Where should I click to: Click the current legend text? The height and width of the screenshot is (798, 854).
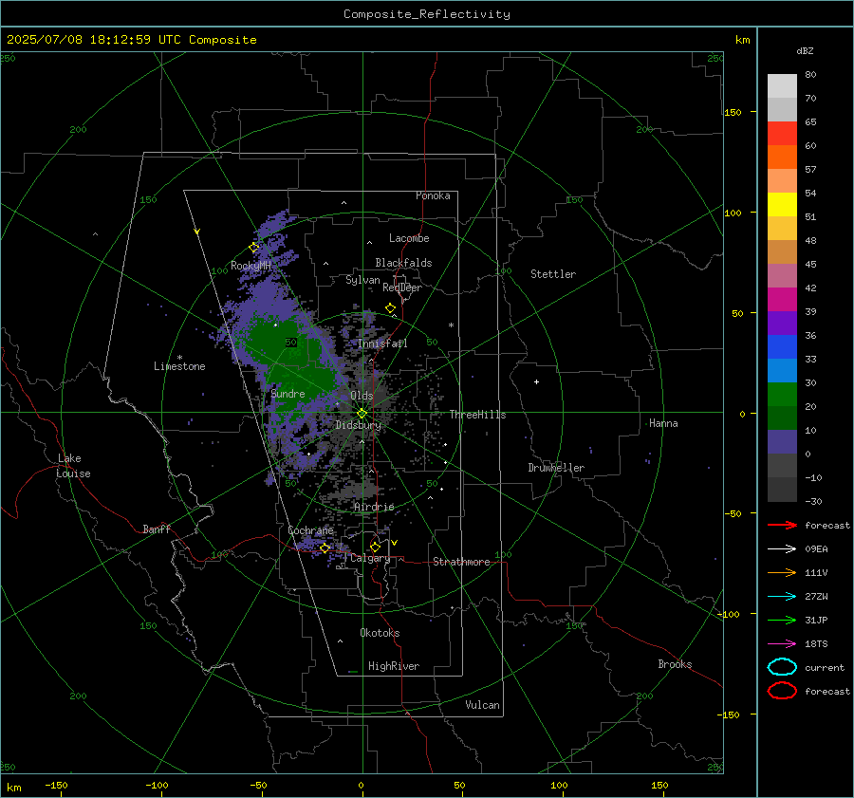(825, 667)
